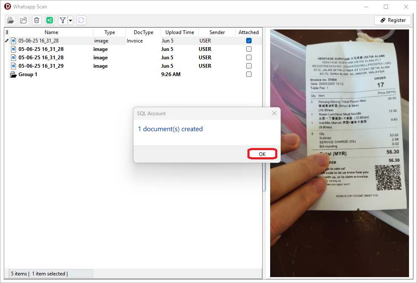Screen dimensions: 417x283
Task: Click the SQL Account dialog title
Action: click(x=151, y=114)
